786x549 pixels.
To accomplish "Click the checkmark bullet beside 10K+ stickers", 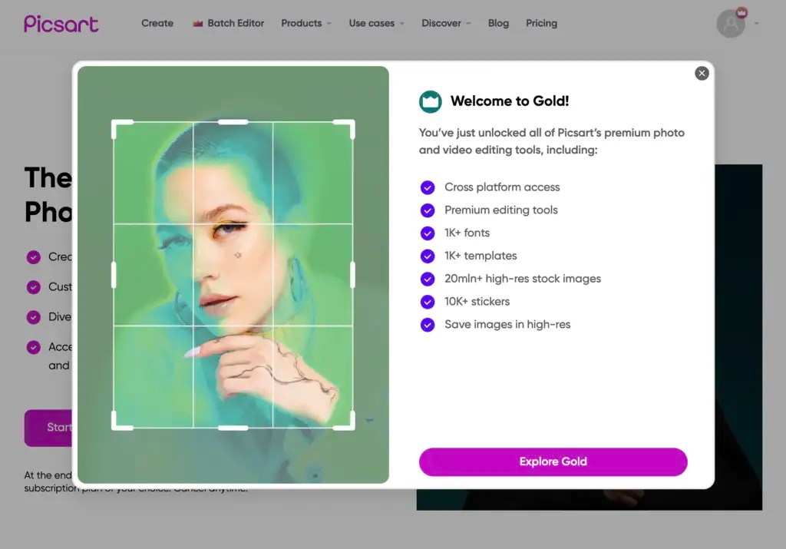I will (428, 302).
